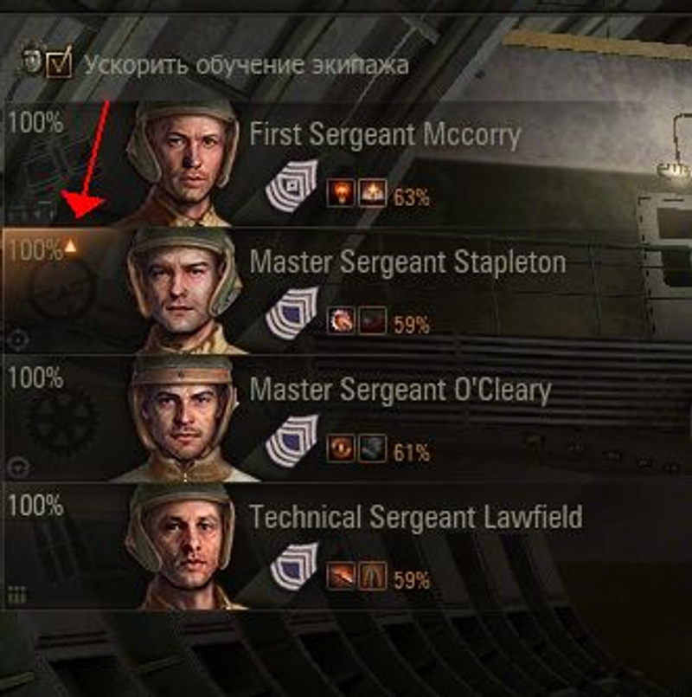Screen dimensions: 692x697
Task: Click Mccorry's second skill icon
Action: click(372, 193)
